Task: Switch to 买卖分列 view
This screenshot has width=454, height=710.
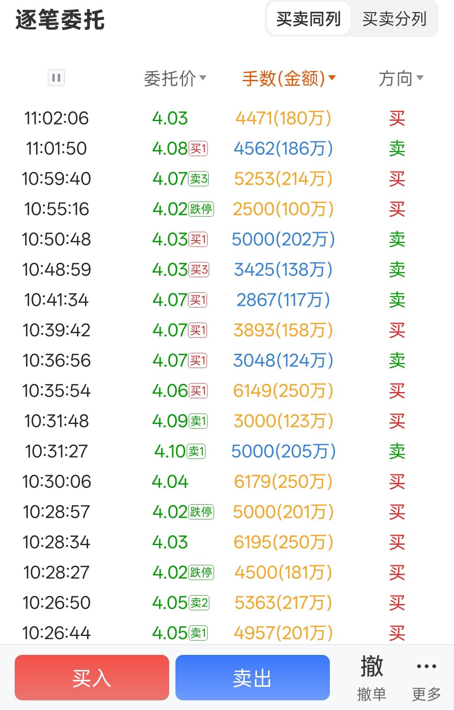Action: pyautogui.click(x=394, y=19)
